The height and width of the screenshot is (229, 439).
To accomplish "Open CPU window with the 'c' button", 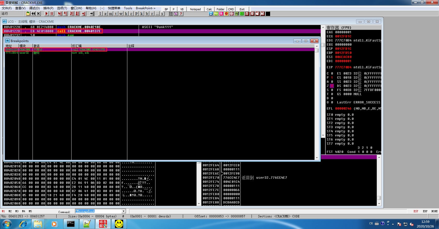I will [x=131, y=14].
